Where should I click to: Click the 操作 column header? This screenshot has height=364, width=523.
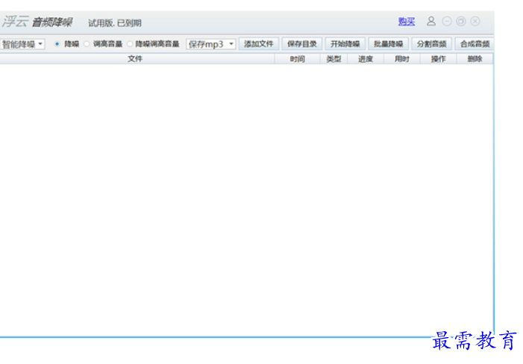coord(438,59)
